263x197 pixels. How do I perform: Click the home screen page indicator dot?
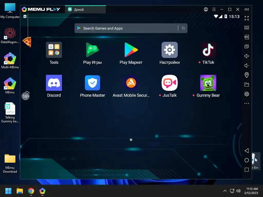131,140
